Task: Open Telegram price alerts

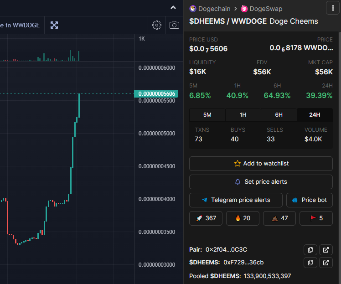Action: tap(236, 200)
